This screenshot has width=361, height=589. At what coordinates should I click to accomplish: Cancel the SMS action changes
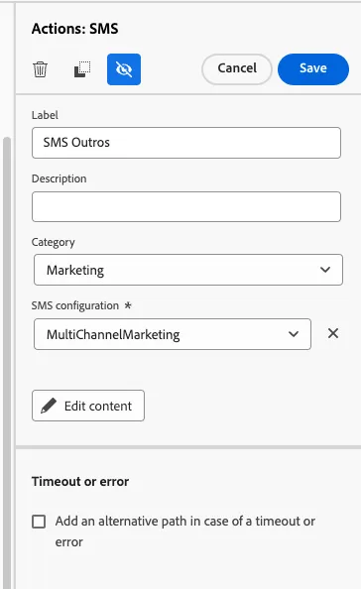[237, 69]
